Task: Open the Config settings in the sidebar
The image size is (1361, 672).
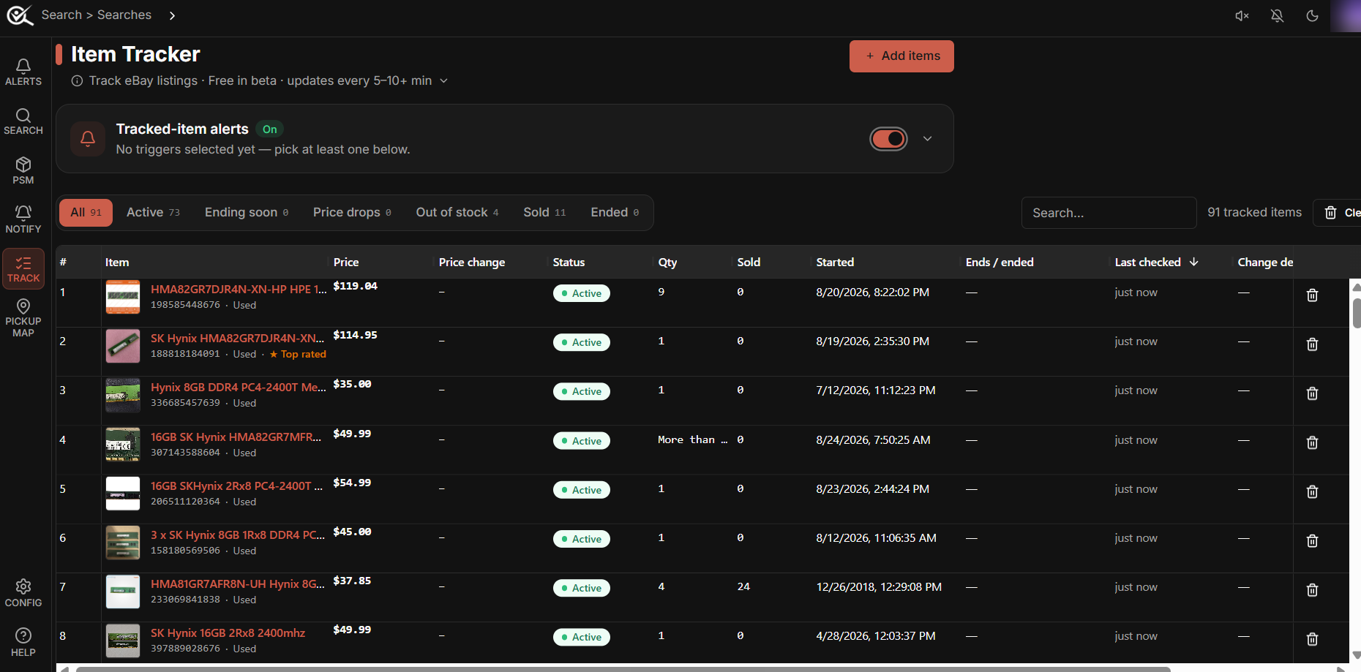Action: 23,593
